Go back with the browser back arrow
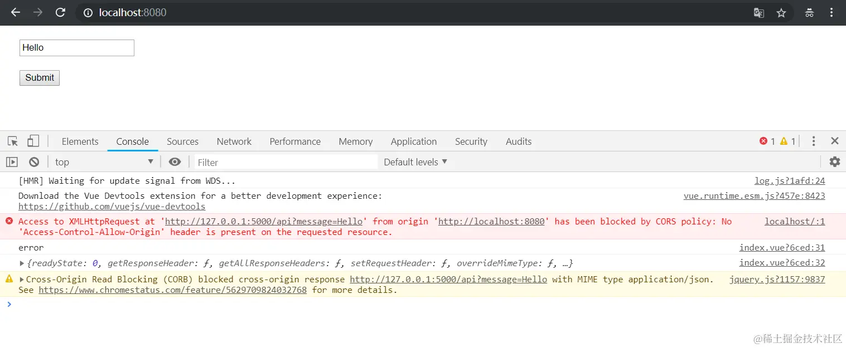 (16, 12)
